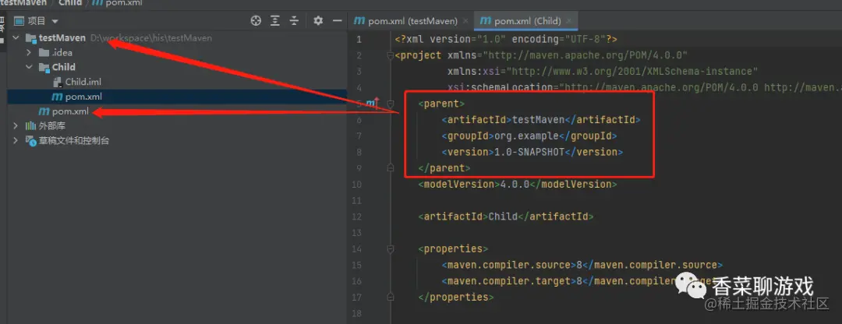Close the pom.xml (Child) tab
Image resolution: width=842 pixels, height=324 pixels.
(x=569, y=22)
